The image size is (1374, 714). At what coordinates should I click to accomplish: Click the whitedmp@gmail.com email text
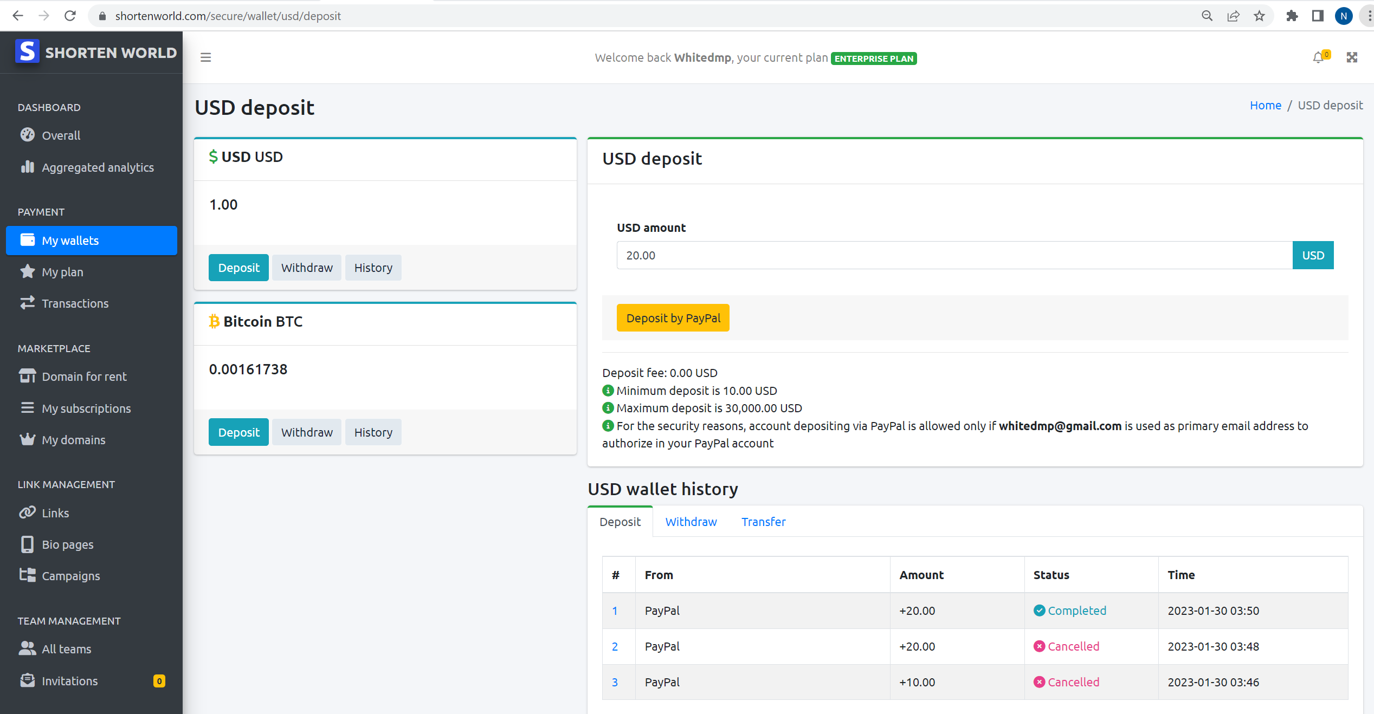tap(1060, 426)
